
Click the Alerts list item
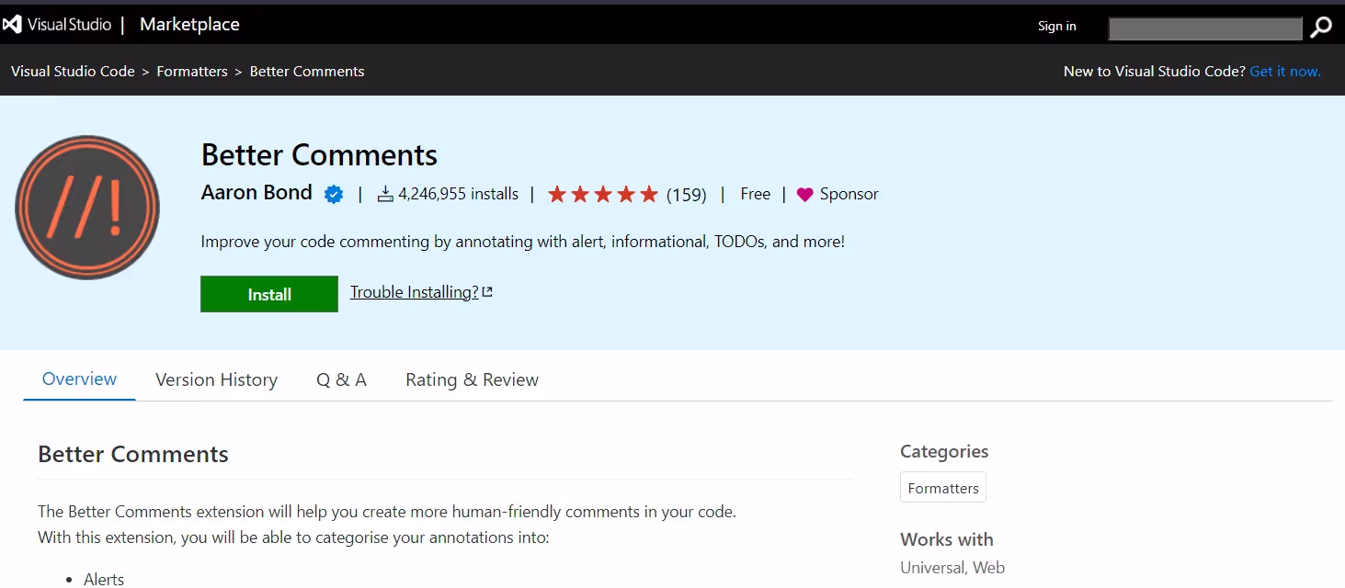[x=104, y=579]
